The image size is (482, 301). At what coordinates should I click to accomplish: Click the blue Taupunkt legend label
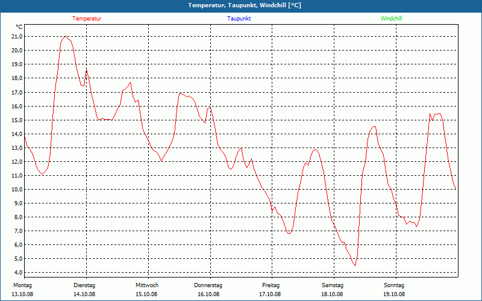coord(239,19)
